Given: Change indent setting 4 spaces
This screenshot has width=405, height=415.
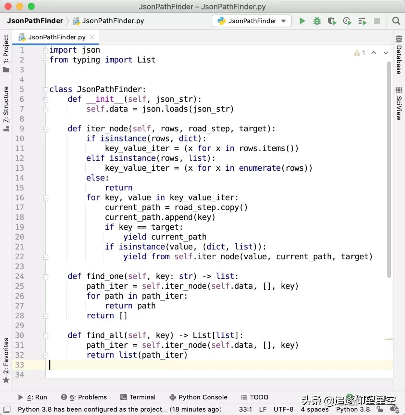Looking at the screenshot, I should pos(315,409).
